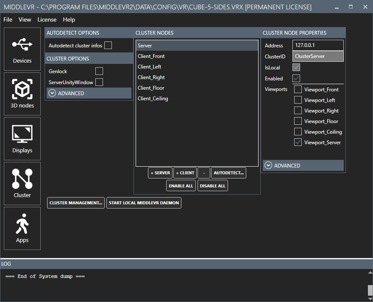
Task: Check the Viewport_Left checkbox
Action: click(x=298, y=100)
